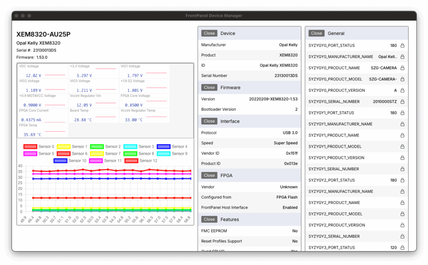The height and width of the screenshot is (265, 428).
Task: Click device serial number 23130013DS value
Action: coord(286,76)
